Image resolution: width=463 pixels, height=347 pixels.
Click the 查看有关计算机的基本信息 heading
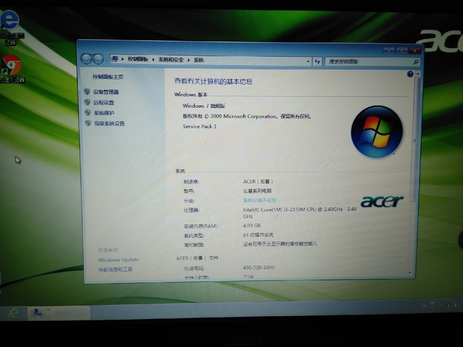[213, 81]
